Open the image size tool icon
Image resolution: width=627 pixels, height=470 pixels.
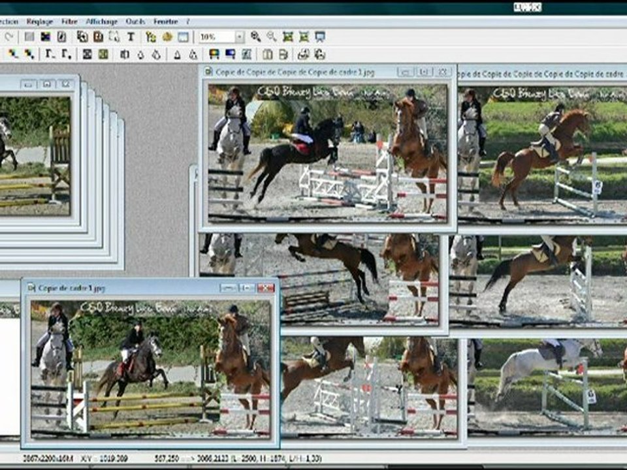pos(82,37)
